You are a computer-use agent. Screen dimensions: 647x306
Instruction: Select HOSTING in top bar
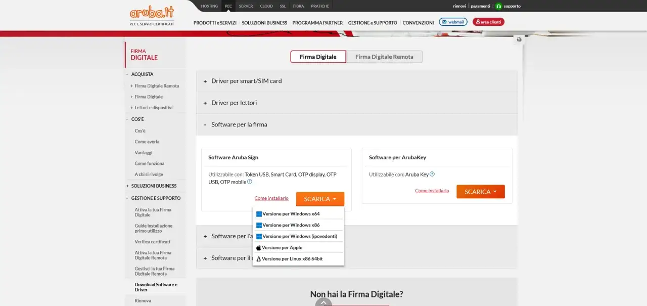[x=209, y=6]
